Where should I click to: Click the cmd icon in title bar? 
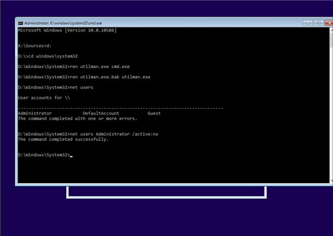coord(21,23)
